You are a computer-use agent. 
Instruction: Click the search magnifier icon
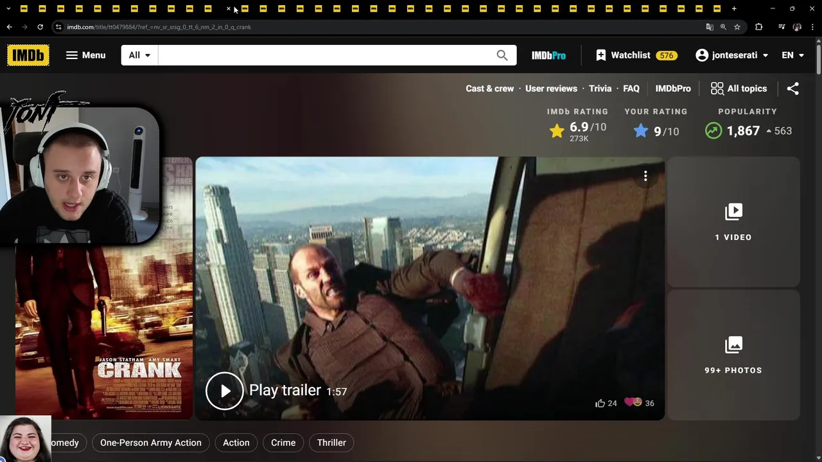pos(502,55)
